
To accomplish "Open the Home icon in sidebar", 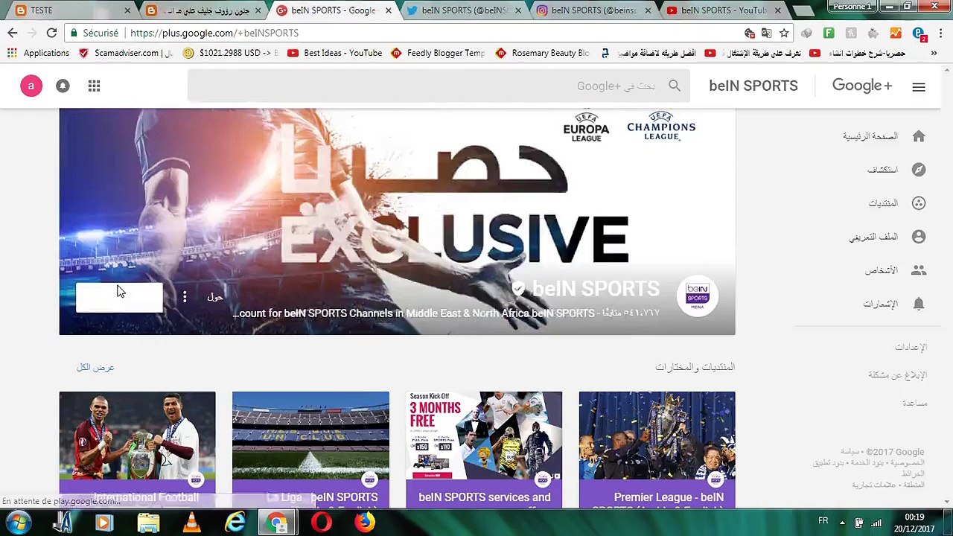I will [x=919, y=136].
